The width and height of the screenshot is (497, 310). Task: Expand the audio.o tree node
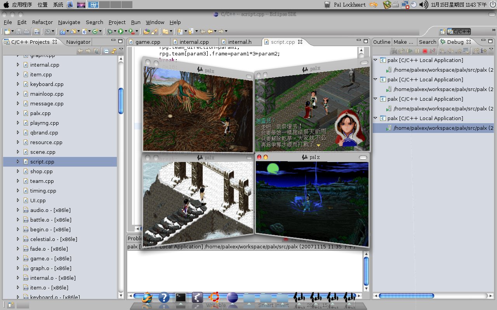[18, 210]
